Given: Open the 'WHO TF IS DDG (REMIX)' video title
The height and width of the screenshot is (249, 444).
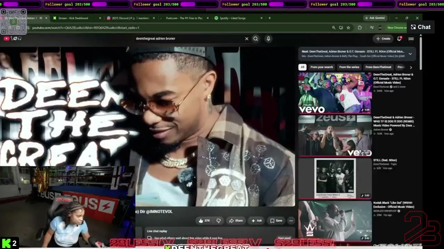Looking at the screenshot, I should [394, 121].
